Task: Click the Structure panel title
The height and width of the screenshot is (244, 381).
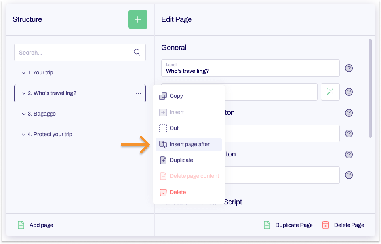Action: [x=27, y=19]
